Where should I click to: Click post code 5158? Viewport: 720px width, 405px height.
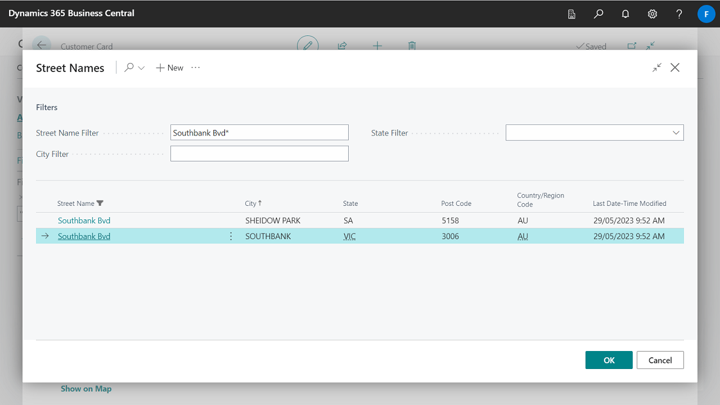pyautogui.click(x=451, y=220)
